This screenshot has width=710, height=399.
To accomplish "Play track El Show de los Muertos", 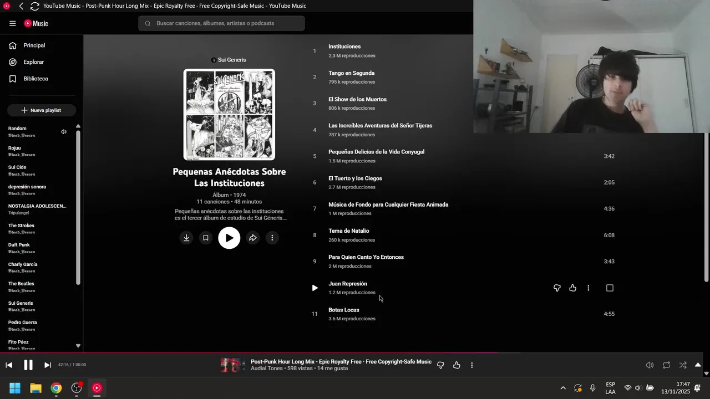I will point(357,99).
